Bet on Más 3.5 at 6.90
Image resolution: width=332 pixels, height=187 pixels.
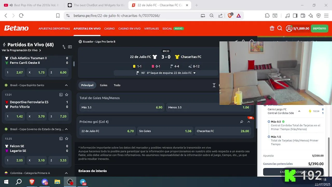click(122, 107)
